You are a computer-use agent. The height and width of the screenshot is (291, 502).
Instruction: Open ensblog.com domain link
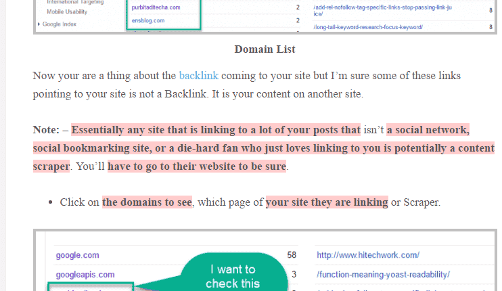tap(148, 20)
